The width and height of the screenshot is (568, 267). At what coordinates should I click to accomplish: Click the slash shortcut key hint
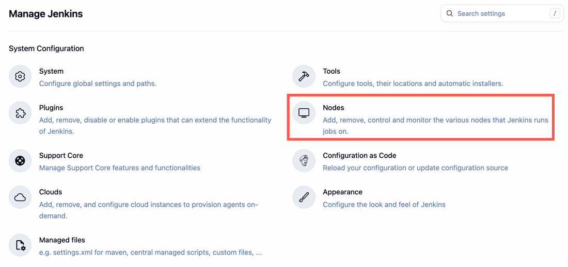coord(555,13)
